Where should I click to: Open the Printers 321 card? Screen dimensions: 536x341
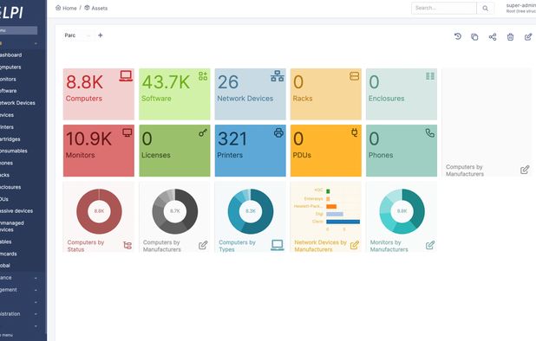pyautogui.click(x=251, y=151)
